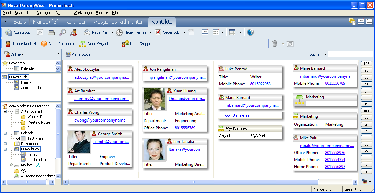
Task: Click Luke Penrod mobile number 8015922968
Action: pyautogui.click(x=261, y=84)
